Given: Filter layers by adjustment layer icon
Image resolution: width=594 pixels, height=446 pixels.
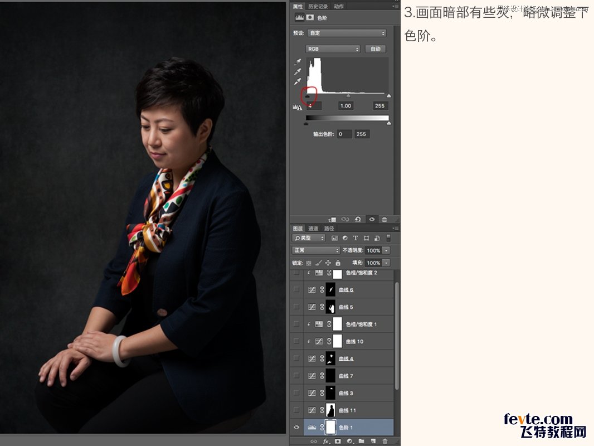Looking at the screenshot, I should click(345, 238).
